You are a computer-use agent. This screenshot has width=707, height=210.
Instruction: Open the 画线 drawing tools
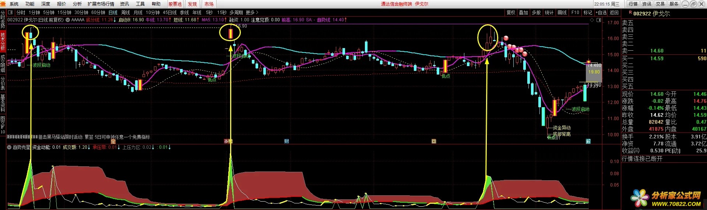(562, 12)
